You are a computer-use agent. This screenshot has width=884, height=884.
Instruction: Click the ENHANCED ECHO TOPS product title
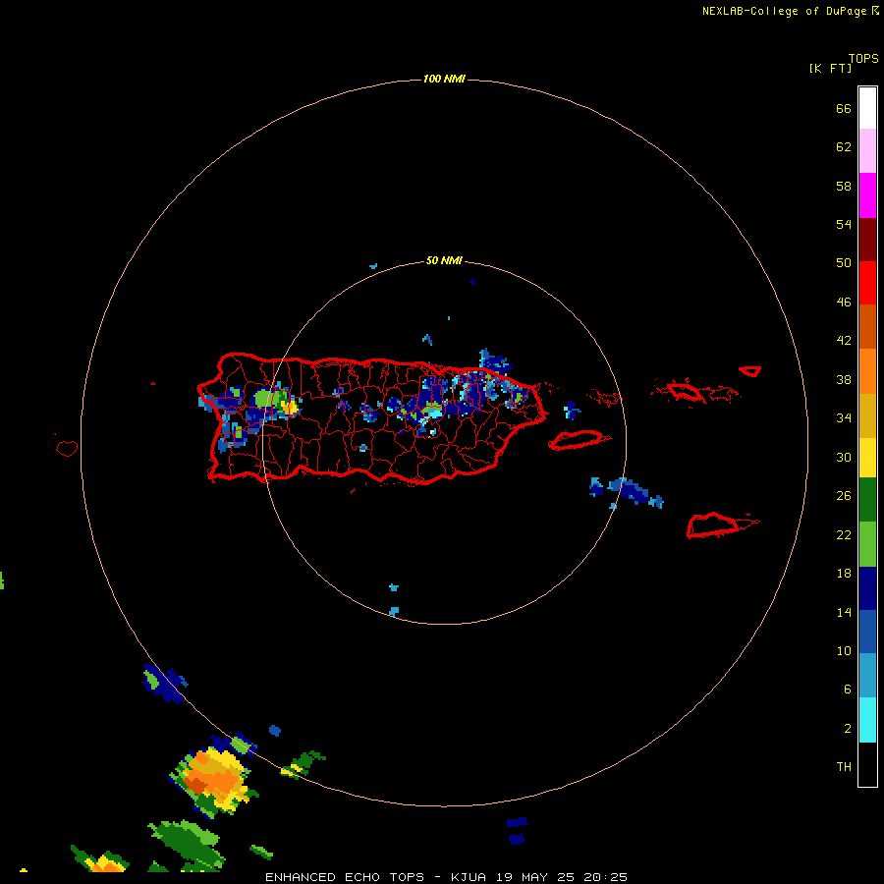pos(345,877)
